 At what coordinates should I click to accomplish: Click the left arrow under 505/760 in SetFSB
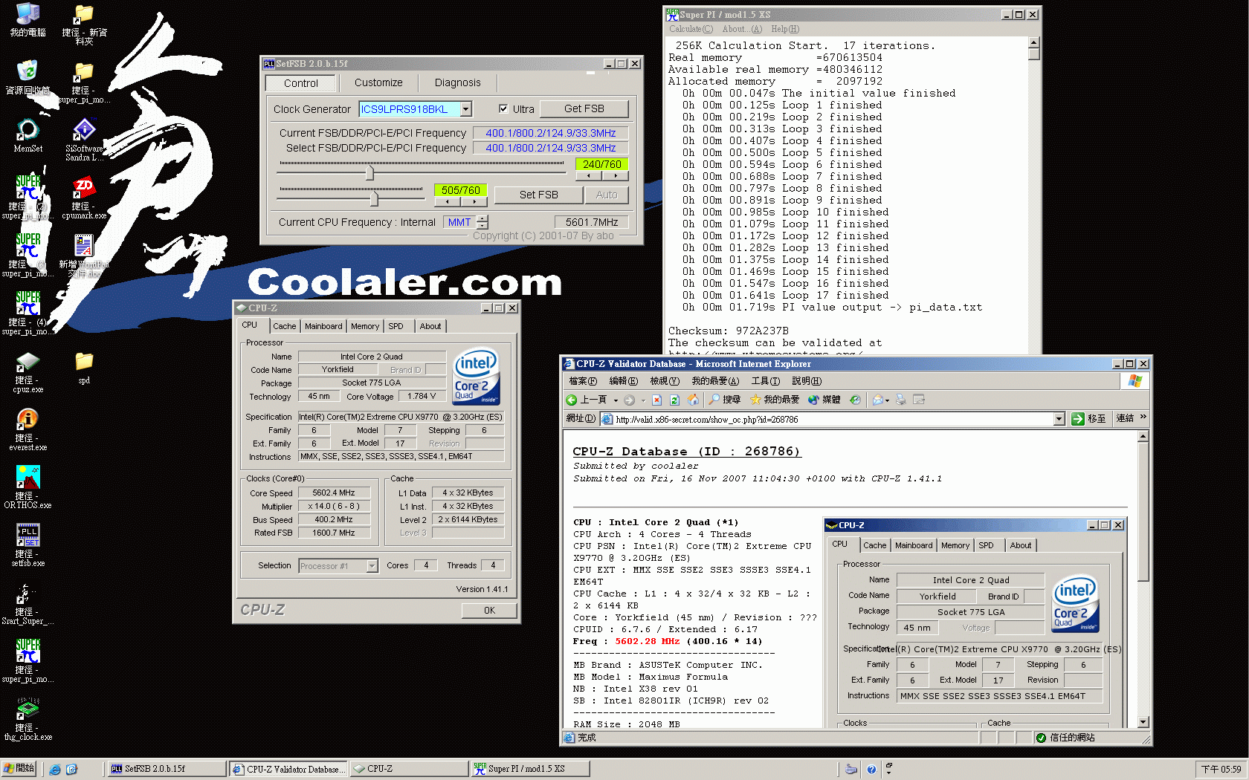click(447, 201)
